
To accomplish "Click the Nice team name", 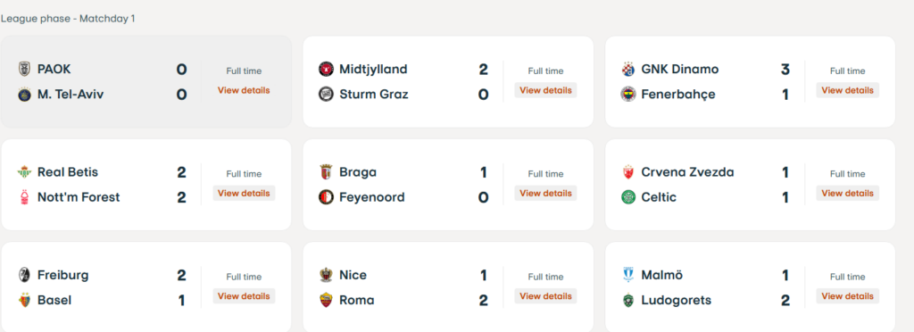I will 353,275.
